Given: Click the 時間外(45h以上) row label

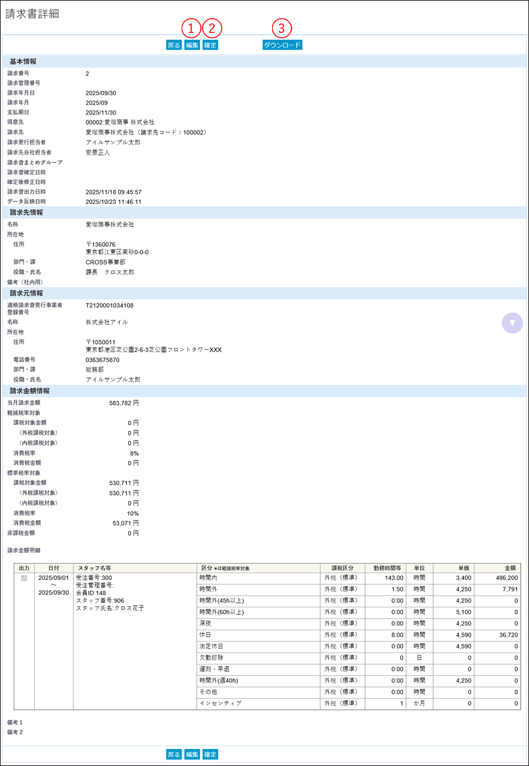Looking at the screenshot, I should point(222,601).
